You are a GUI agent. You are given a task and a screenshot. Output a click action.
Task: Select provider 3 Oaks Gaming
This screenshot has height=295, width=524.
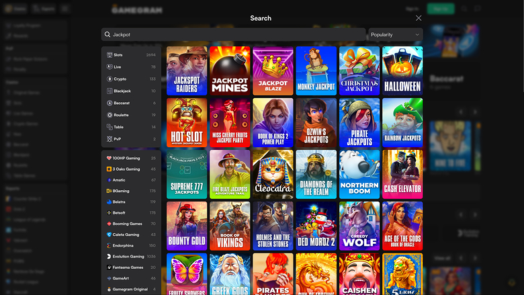point(131,169)
